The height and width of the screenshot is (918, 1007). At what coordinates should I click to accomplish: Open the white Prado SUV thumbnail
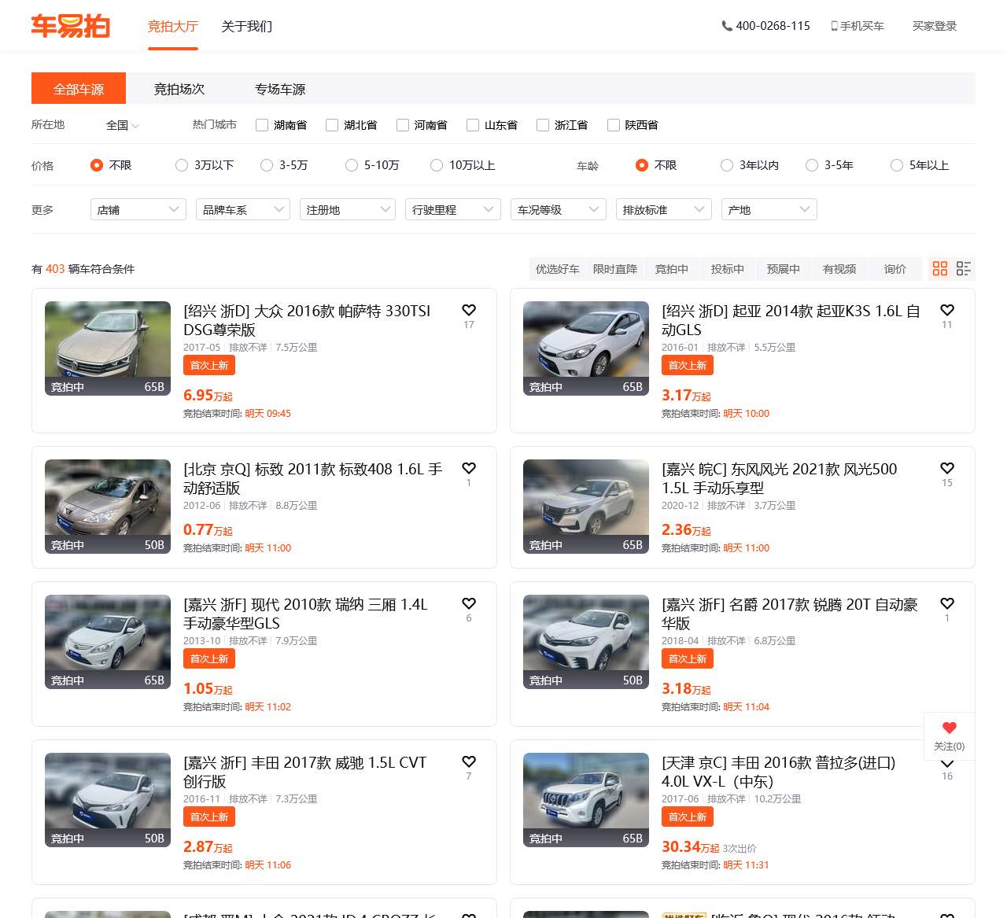click(x=586, y=800)
